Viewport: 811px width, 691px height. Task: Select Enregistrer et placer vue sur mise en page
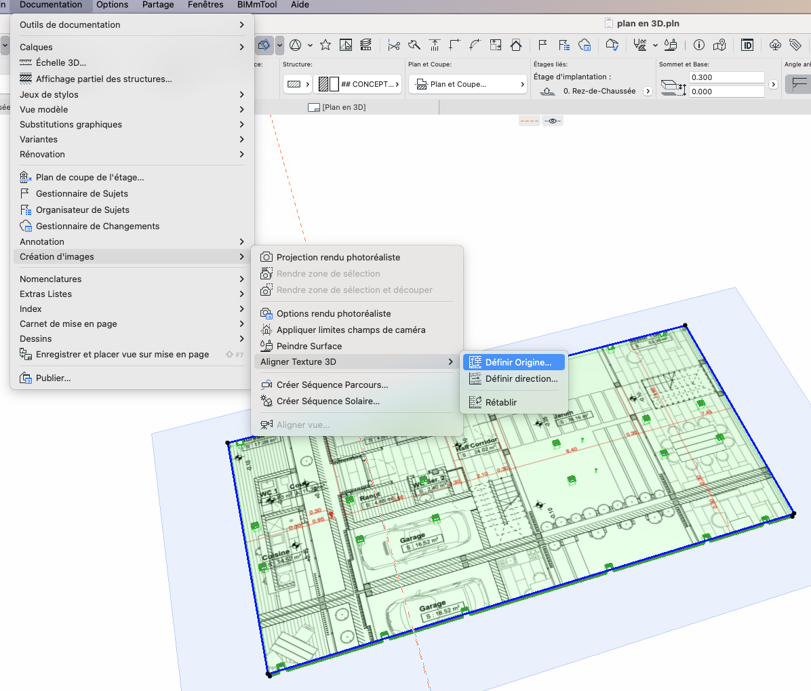click(x=132, y=354)
